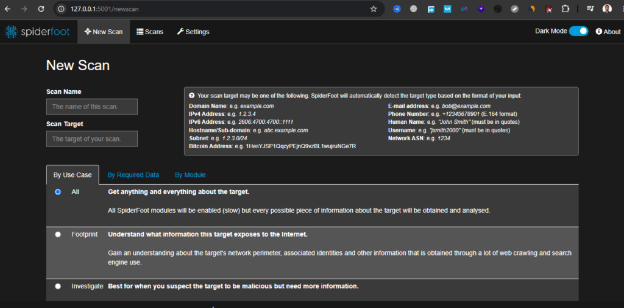Open the purple diamond extension icon
Viewport: 624px width, 308px height.
(481, 9)
